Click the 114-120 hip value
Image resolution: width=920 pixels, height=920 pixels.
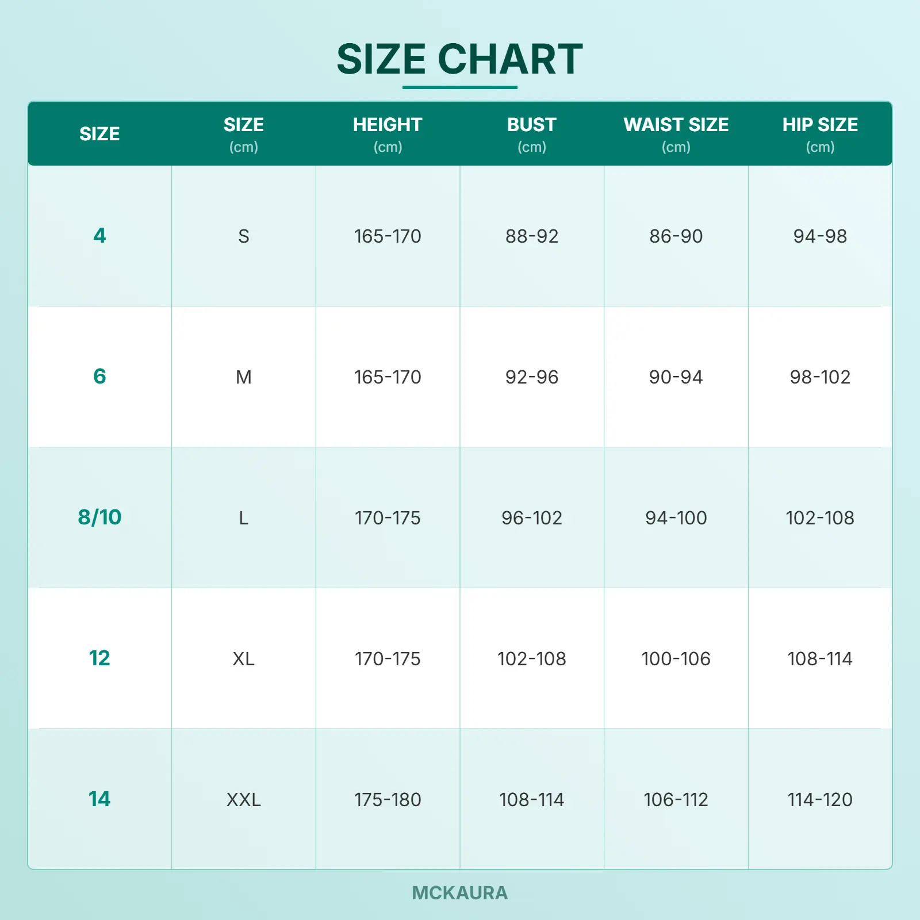point(820,799)
